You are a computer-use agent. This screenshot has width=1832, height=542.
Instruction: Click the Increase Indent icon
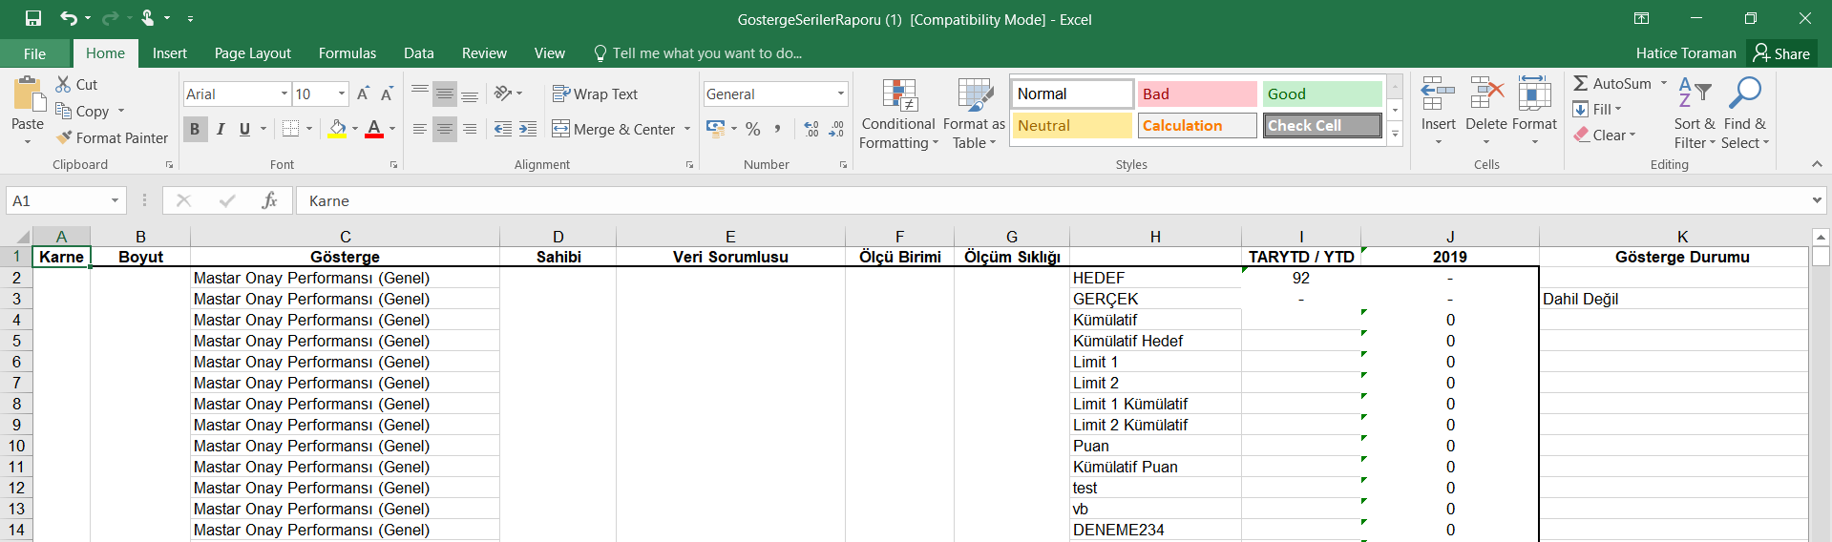click(x=528, y=129)
